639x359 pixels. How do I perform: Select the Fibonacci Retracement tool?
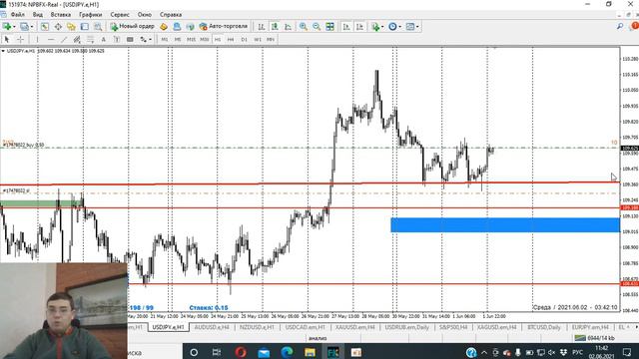tap(90, 40)
